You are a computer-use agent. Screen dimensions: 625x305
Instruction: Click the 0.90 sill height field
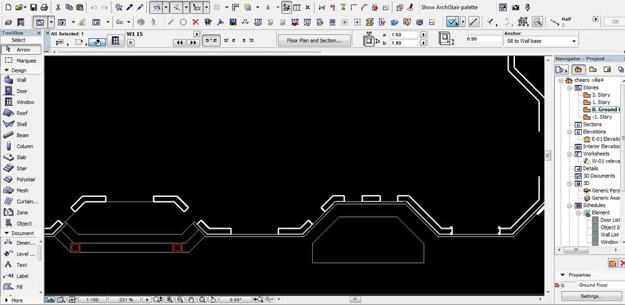click(x=484, y=39)
